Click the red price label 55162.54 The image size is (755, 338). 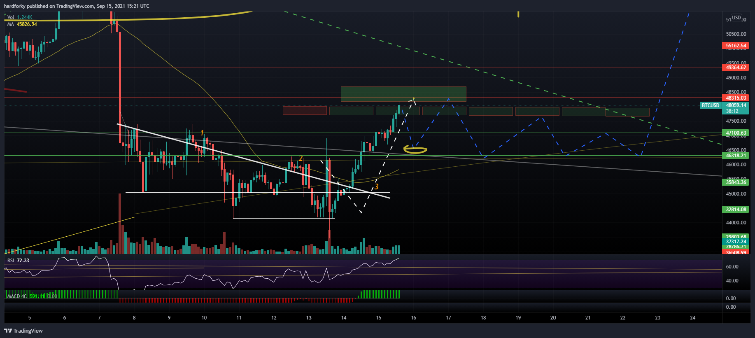(x=736, y=46)
